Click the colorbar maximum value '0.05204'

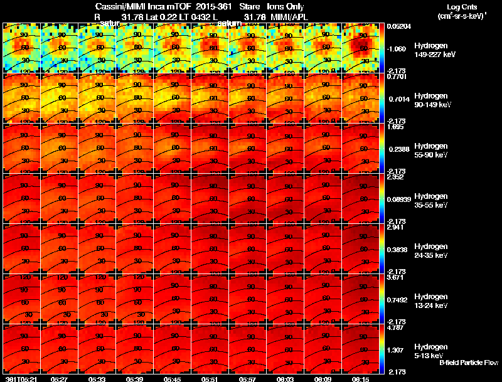click(x=399, y=26)
